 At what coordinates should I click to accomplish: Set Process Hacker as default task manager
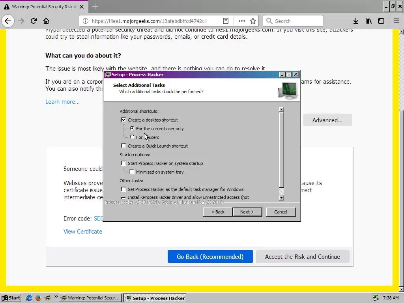tap(123, 189)
